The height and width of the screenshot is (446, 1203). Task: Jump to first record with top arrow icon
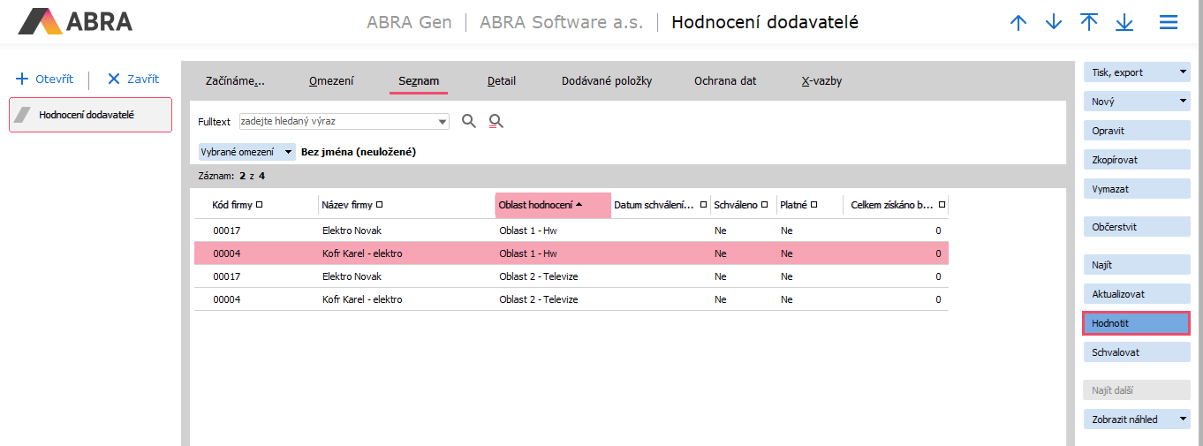coord(1089,23)
